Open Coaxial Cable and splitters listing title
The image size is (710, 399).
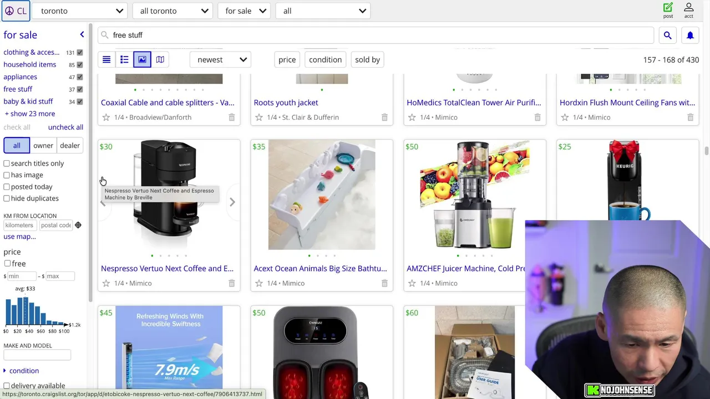coord(168,103)
